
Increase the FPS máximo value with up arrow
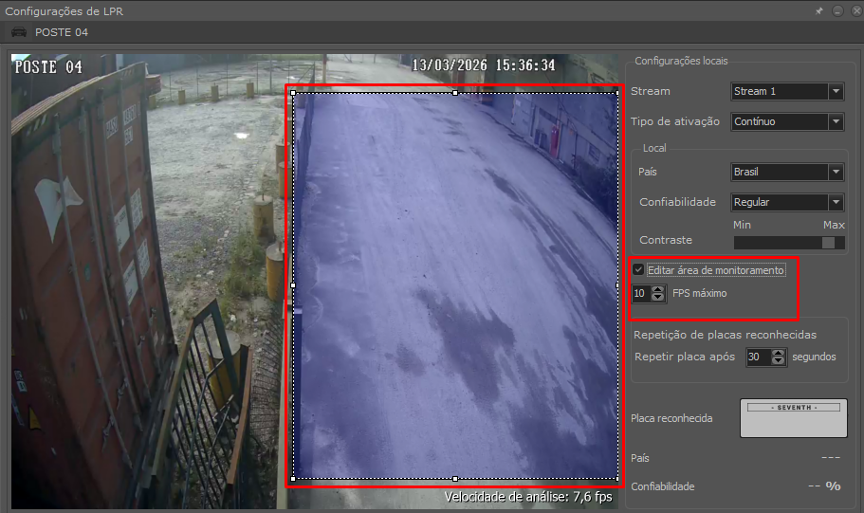click(x=658, y=289)
